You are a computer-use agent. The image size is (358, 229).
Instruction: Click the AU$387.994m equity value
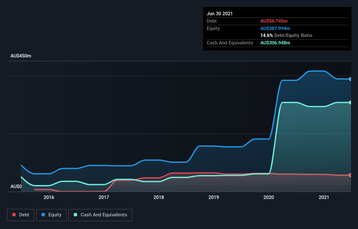[x=275, y=28]
